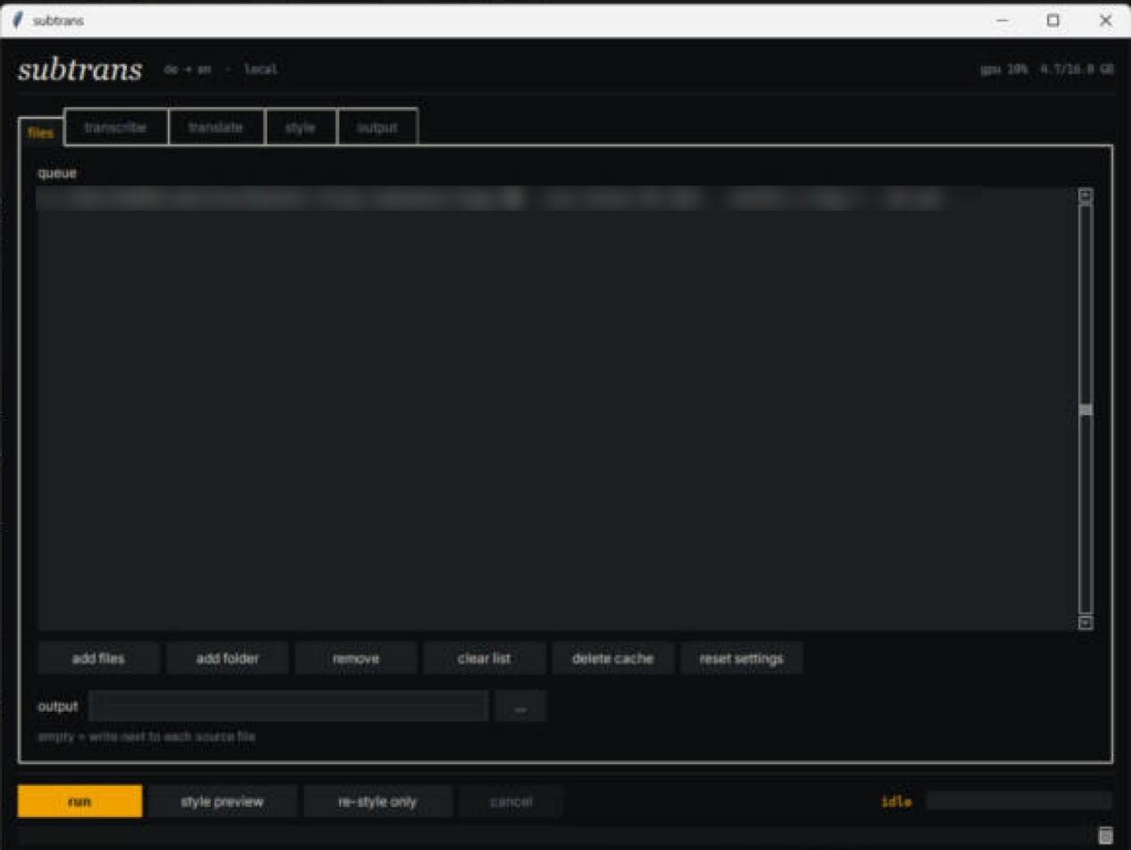Click the queue scrollbar down arrow
Viewport: 1131px width, 850px height.
tap(1085, 622)
